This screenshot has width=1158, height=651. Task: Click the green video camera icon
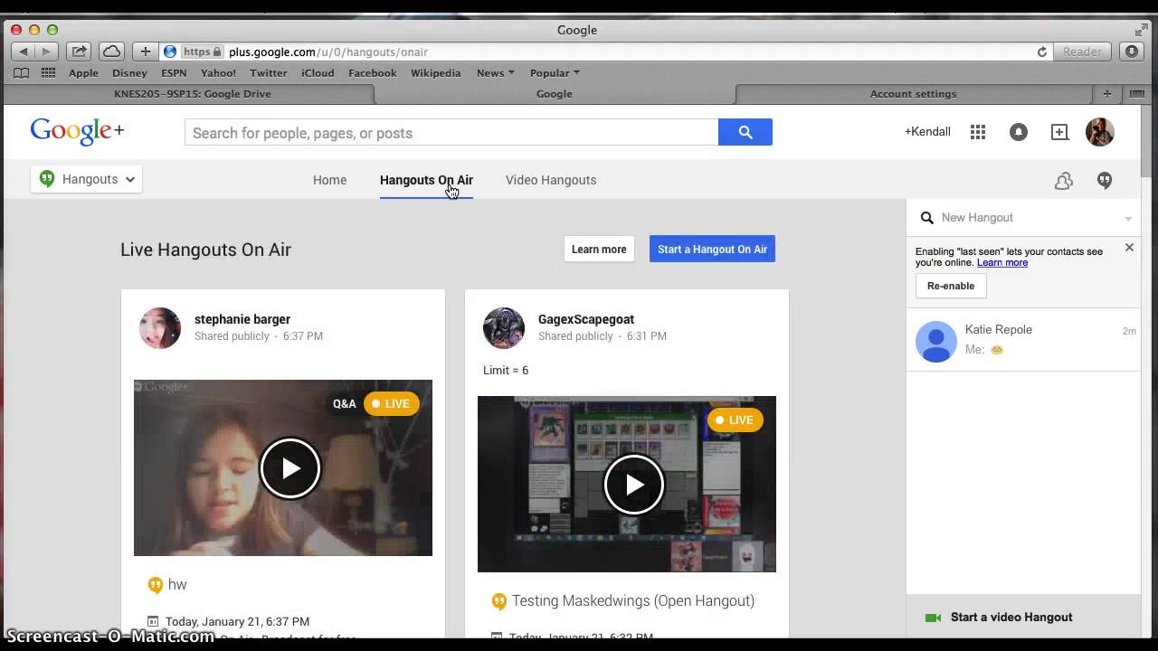tap(933, 618)
